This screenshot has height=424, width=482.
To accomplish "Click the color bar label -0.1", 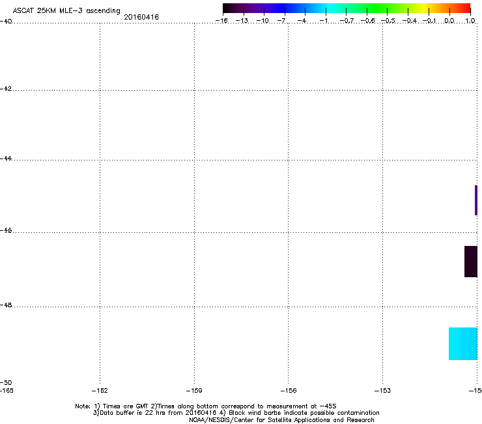I will point(429,21).
